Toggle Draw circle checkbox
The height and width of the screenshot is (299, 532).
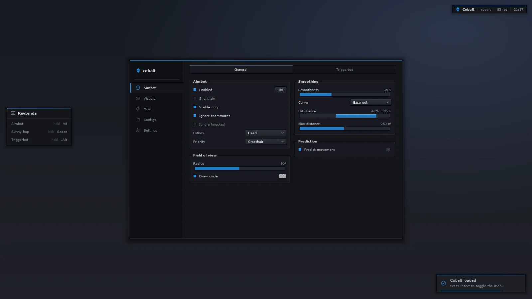(195, 176)
